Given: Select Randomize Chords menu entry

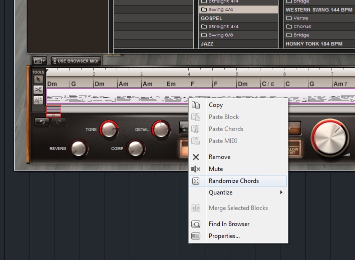Looking at the screenshot, I should [238, 181].
